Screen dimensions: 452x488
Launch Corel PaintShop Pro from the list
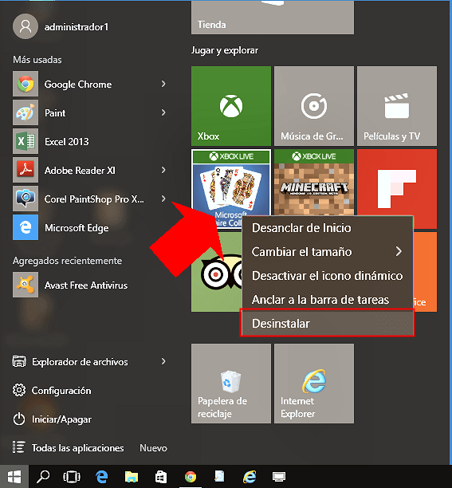tap(90, 199)
